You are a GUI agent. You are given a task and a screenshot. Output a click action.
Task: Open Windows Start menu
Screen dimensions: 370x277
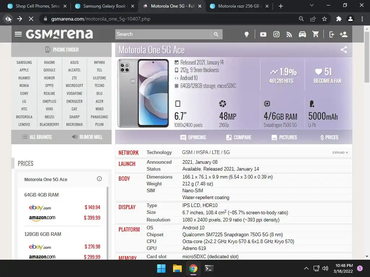coord(162,268)
